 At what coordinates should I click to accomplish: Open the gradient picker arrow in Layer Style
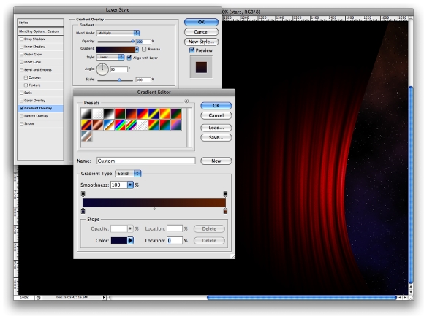pos(137,49)
